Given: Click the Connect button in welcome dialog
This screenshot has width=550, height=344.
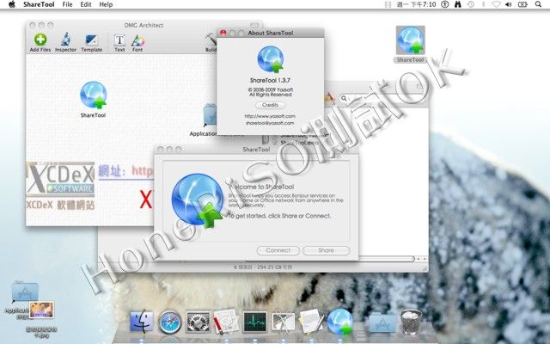Looking at the screenshot, I should 278,250.
